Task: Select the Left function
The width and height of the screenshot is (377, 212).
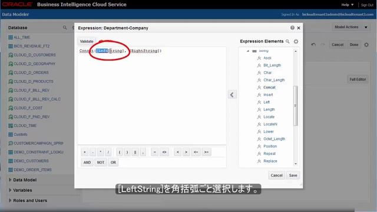Action: [x=266, y=102]
